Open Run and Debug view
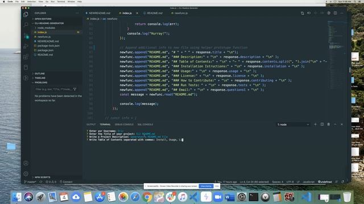364x204 pixels. pyautogui.click(x=26, y=46)
